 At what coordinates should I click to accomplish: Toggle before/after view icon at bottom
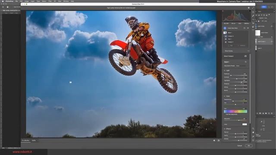[x=219, y=141]
